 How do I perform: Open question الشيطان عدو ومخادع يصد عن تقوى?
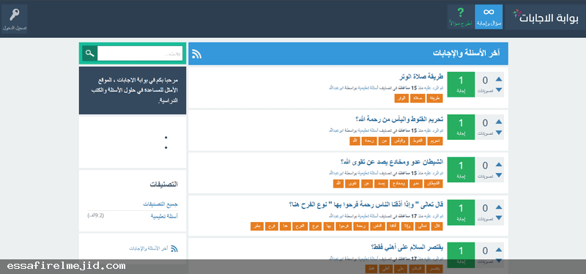coord(392,162)
